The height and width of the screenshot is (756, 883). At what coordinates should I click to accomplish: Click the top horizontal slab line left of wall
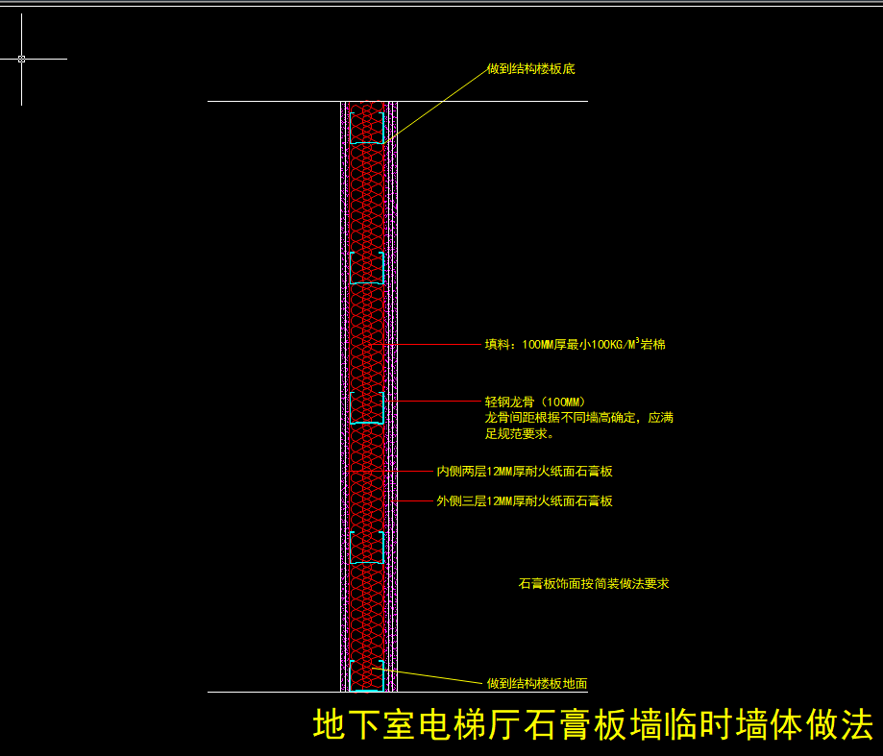pyautogui.click(x=274, y=101)
